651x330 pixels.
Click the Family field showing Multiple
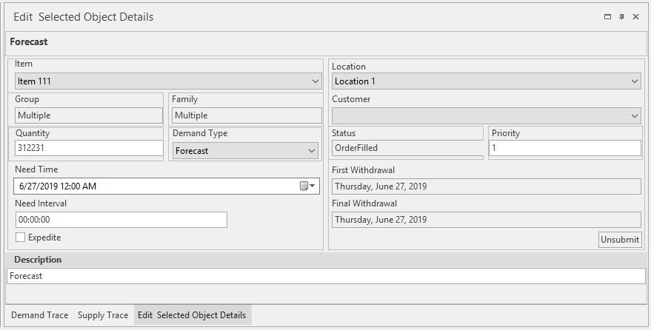247,115
